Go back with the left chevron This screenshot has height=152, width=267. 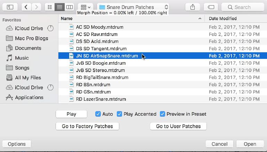26,7
